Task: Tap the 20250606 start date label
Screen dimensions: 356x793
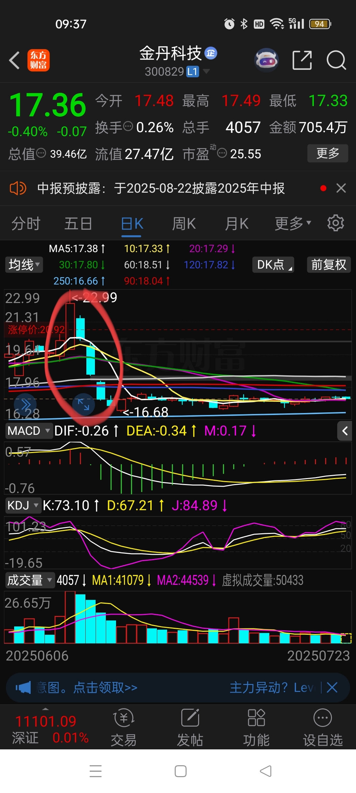Action: coord(37,656)
